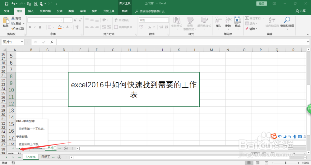Select the Sheet4 worksheet tab
This screenshot has width=311, height=165.
[x=30, y=157]
